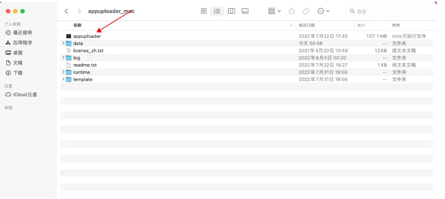Click the template folder icon
The height and width of the screenshot is (199, 445).
point(68,80)
